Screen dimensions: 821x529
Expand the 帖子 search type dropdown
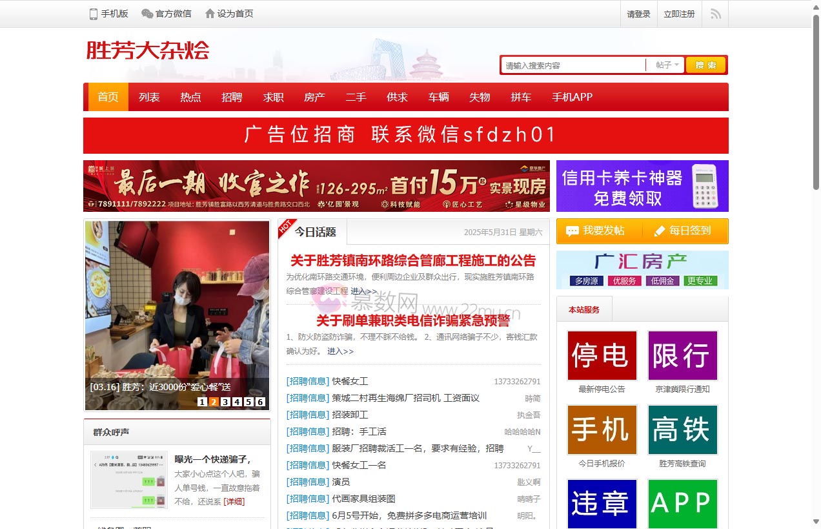[667, 65]
